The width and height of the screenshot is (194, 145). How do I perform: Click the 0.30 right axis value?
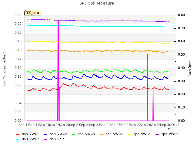coord(181,81)
